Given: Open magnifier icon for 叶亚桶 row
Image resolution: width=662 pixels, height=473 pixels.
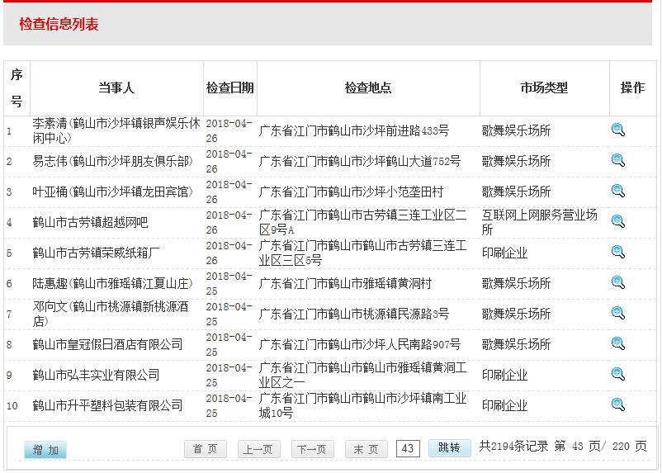Looking at the screenshot, I should [617, 191].
